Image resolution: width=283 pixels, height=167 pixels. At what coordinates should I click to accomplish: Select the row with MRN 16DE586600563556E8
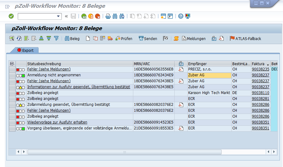point(12,69)
